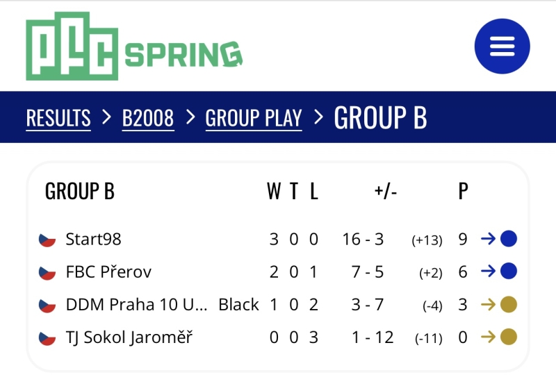The width and height of the screenshot is (556, 377).
Task: Click the blue arrow in Start98 row
Action: pyautogui.click(x=489, y=239)
